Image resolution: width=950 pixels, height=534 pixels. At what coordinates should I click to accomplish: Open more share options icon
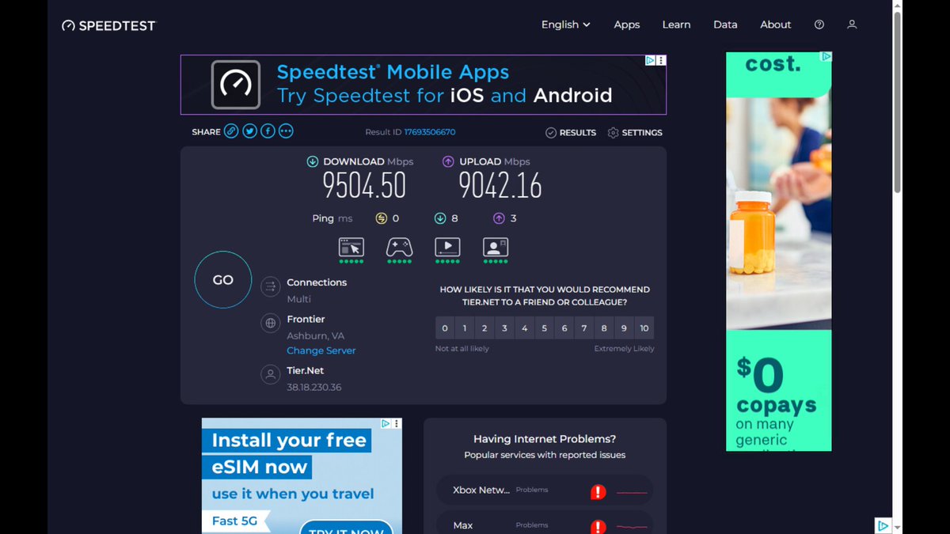pyautogui.click(x=286, y=131)
